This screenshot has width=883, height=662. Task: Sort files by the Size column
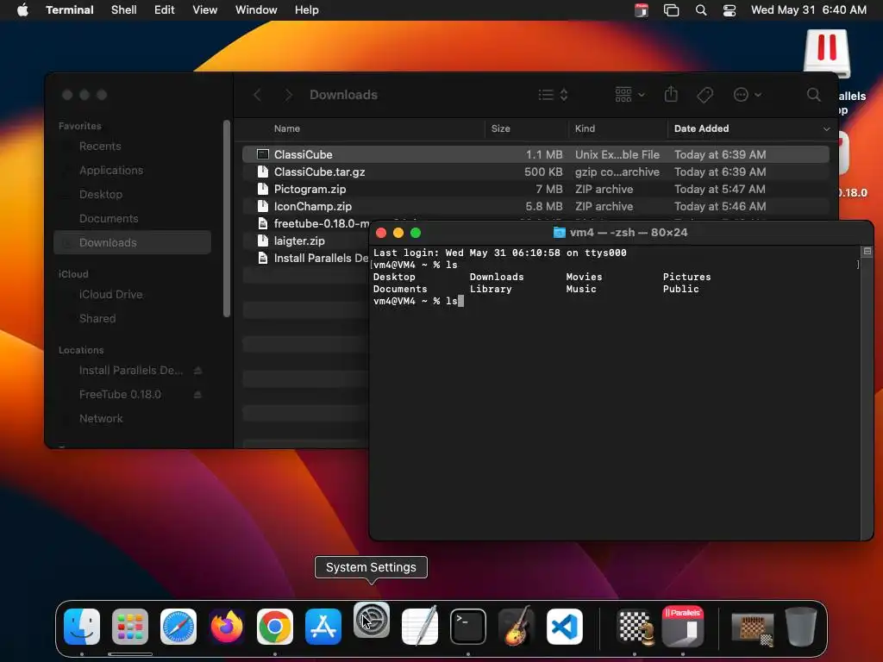point(501,129)
